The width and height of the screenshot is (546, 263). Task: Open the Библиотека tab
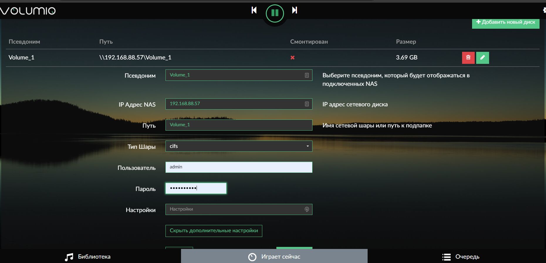point(88,257)
